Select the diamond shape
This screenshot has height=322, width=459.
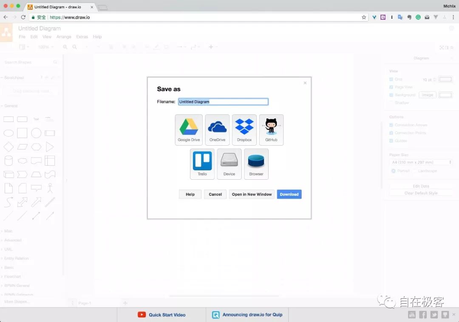click(x=8, y=147)
